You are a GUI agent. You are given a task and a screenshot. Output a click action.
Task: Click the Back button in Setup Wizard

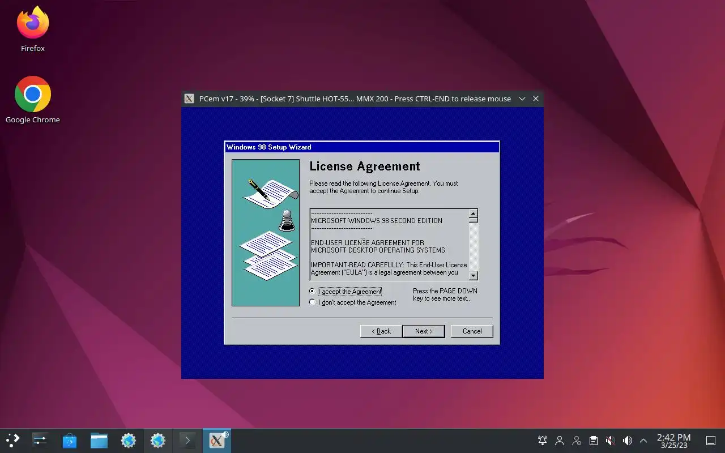[381, 331]
